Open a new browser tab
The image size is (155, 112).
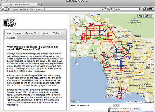tap(39, 5)
